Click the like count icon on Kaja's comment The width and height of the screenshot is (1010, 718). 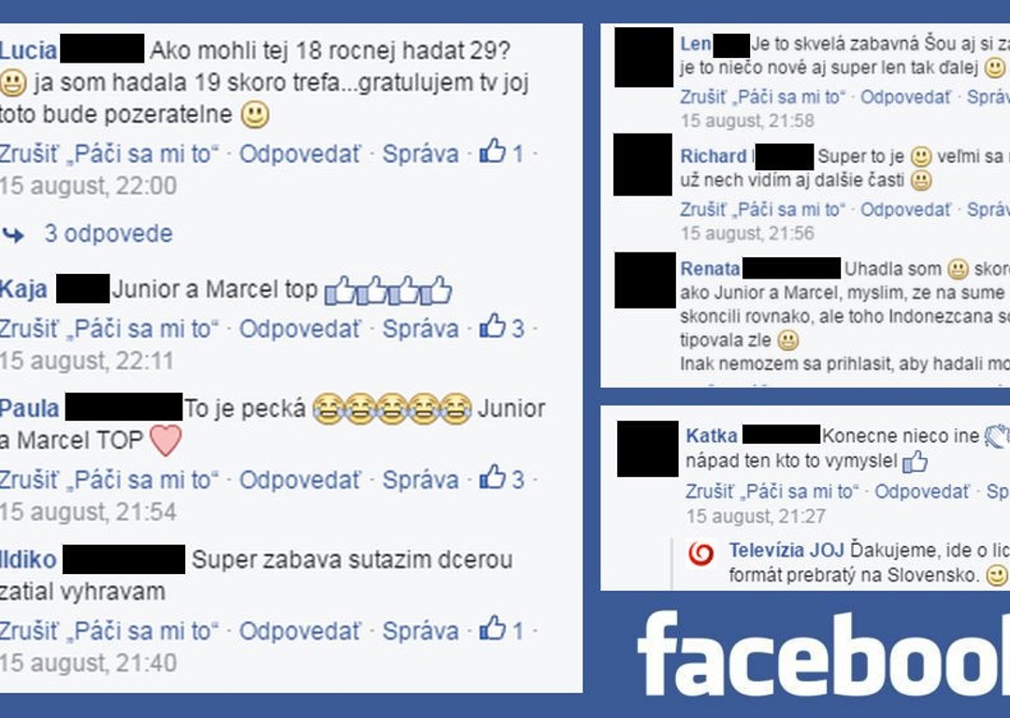tap(493, 326)
